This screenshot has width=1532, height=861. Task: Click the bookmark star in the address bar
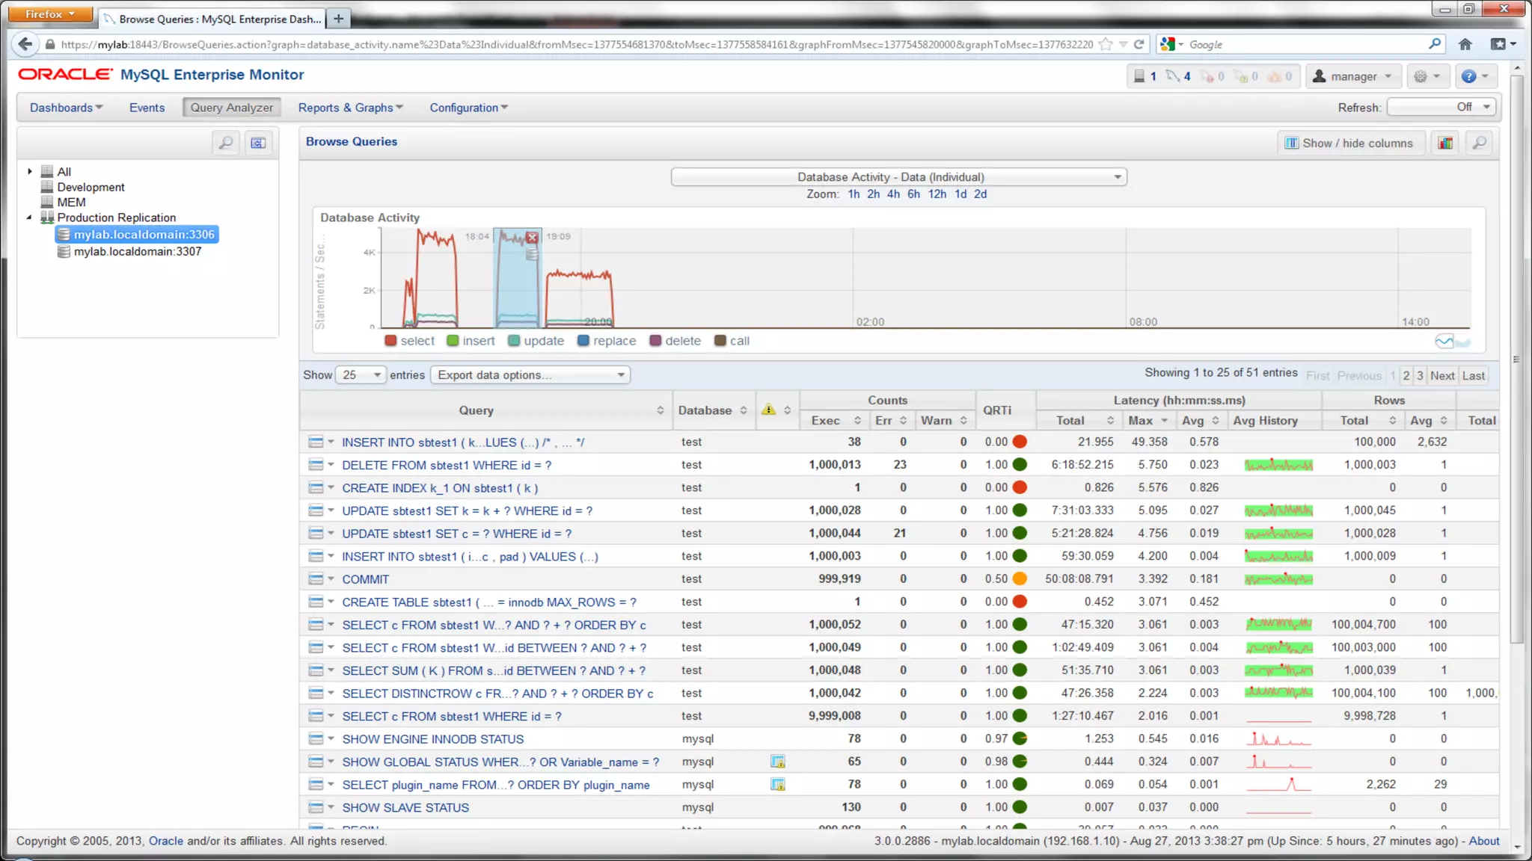point(1106,44)
